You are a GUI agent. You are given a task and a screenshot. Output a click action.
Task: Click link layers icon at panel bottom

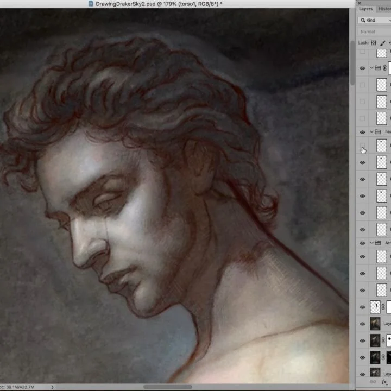click(373, 382)
